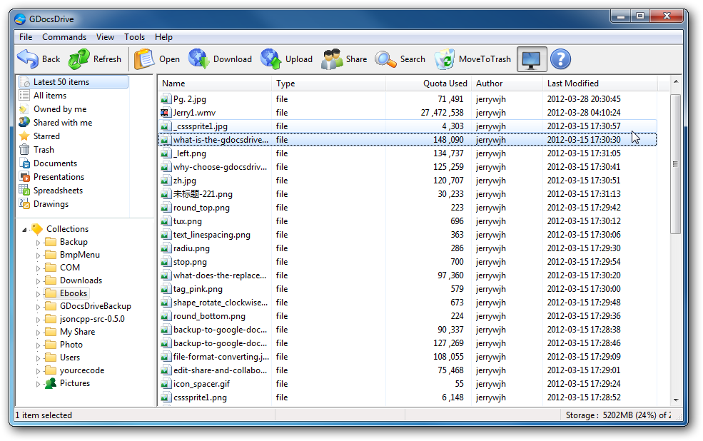Collapse the Collections tree node

tap(24, 230)
